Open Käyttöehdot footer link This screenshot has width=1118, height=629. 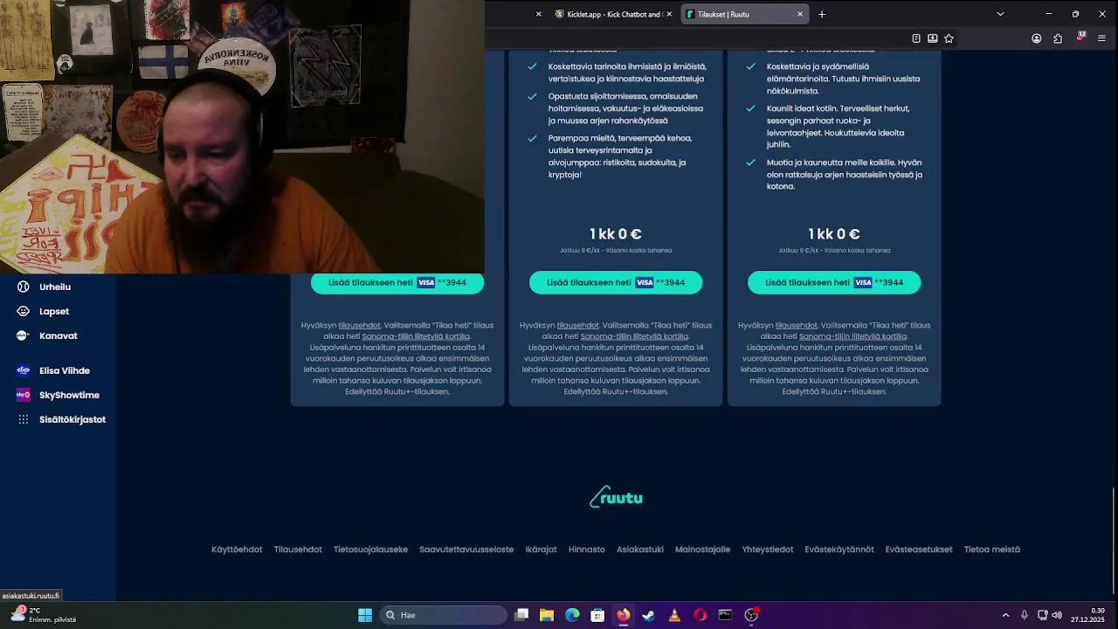[x=237, y=550]
